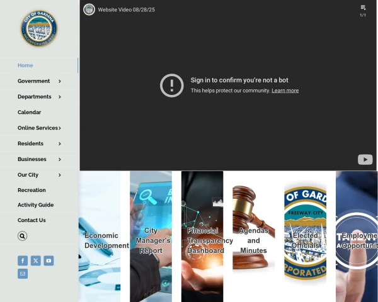Open the search magnifier icon in sidebar
This screenshot has width=378, height=302.
tap(22, 236)
